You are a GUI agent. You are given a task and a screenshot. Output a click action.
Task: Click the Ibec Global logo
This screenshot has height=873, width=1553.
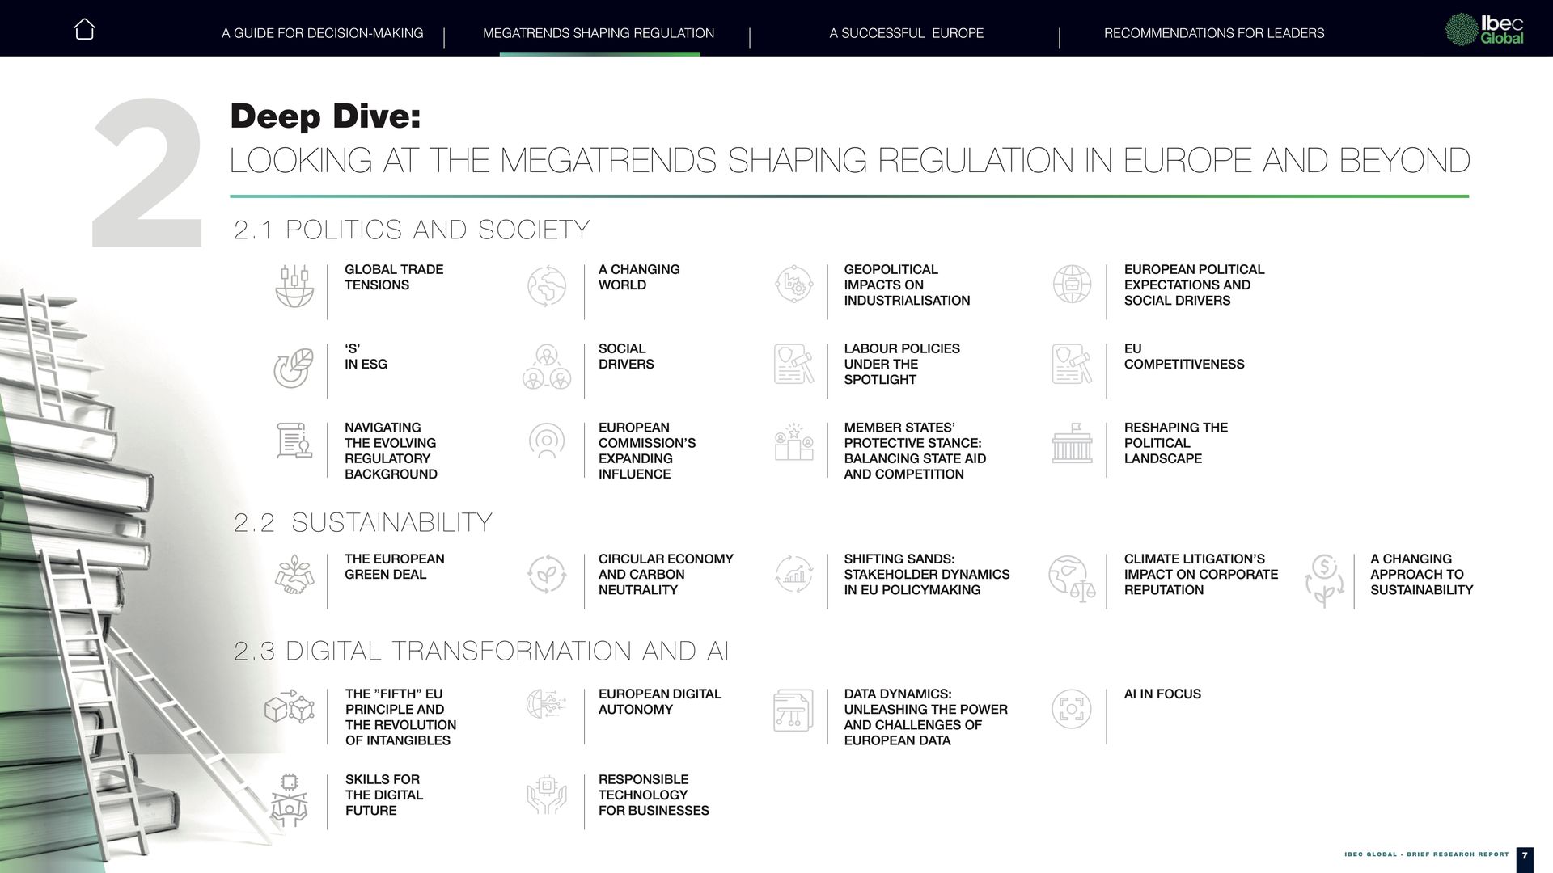pos(1484,30)
